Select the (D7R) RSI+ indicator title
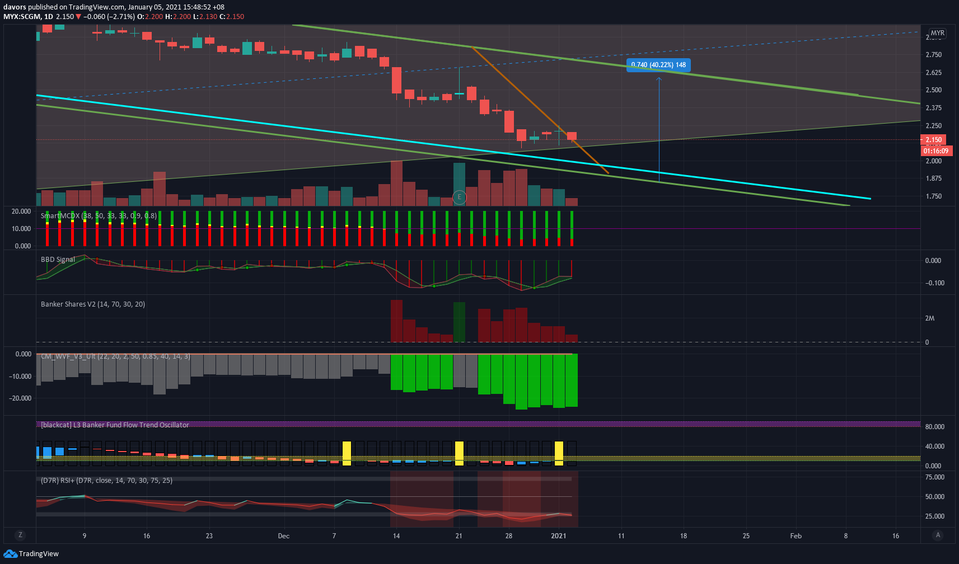 (106, 481)
